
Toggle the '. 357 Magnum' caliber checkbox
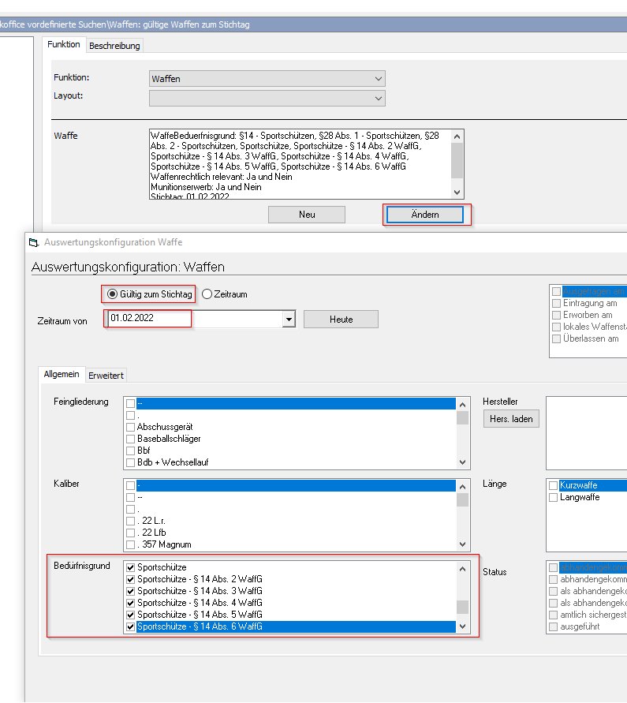tap(130, 544)
